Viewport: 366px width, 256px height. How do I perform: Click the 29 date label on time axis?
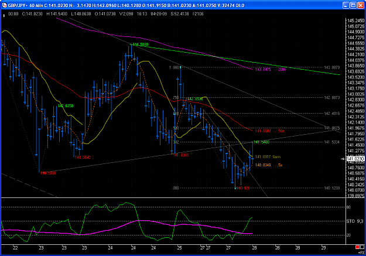(x=323, y=248)
